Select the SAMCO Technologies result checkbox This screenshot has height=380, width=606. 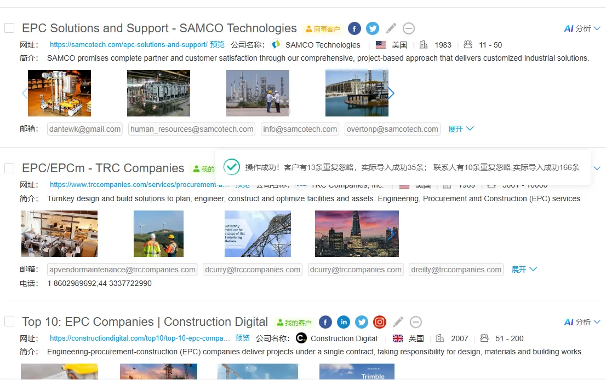(x=9, y=28)
